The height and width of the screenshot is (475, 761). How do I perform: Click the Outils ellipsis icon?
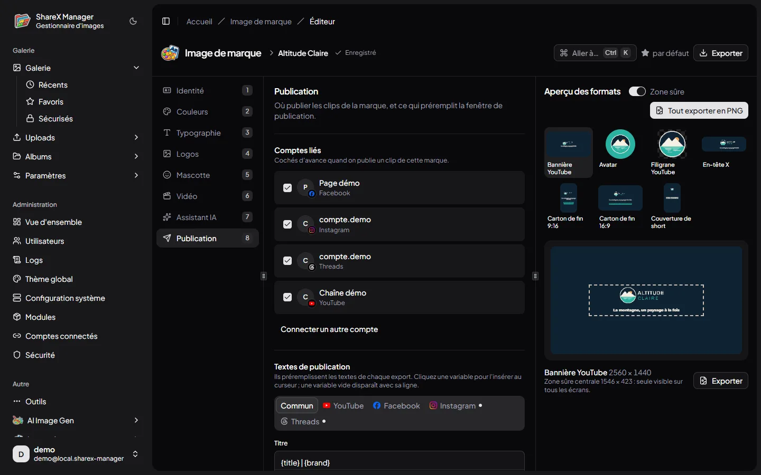(17, 401)
